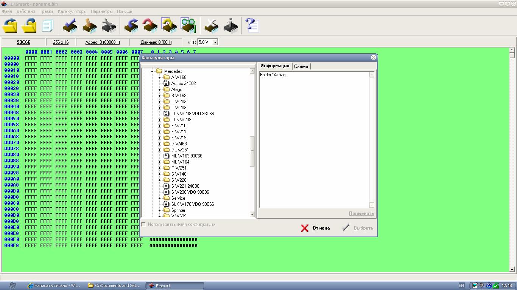Open the Калькуляторы menu
517x290 pixels.
pos(72,11)
